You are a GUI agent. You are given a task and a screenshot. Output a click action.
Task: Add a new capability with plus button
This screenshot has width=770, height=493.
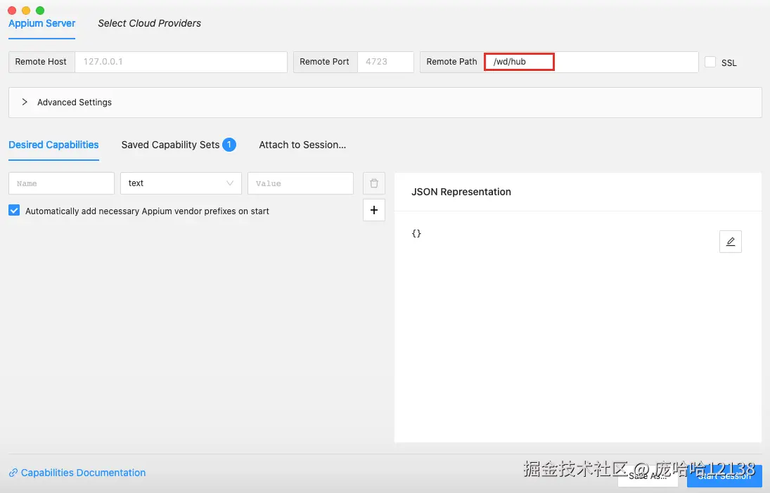click(x=373, y=210)
